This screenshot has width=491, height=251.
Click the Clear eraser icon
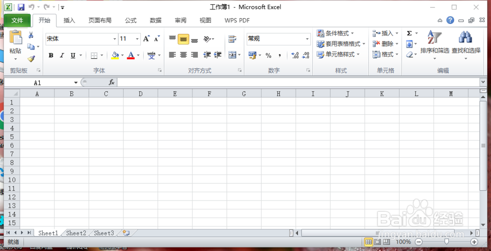pos(409,55)
